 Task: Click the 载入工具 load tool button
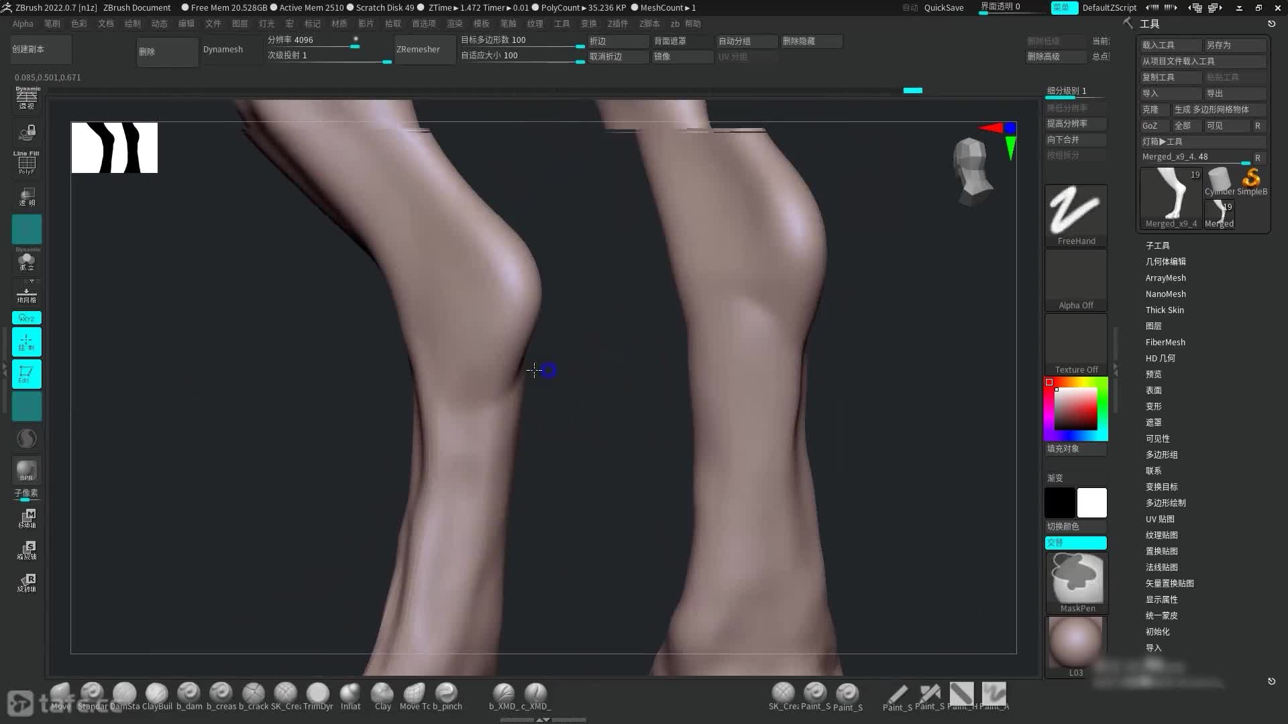1171,45
